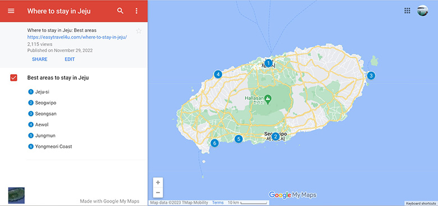This screenshot has height=206, width=438.
Task: Open the easytravel4u.com link
Action: point(77,37)
